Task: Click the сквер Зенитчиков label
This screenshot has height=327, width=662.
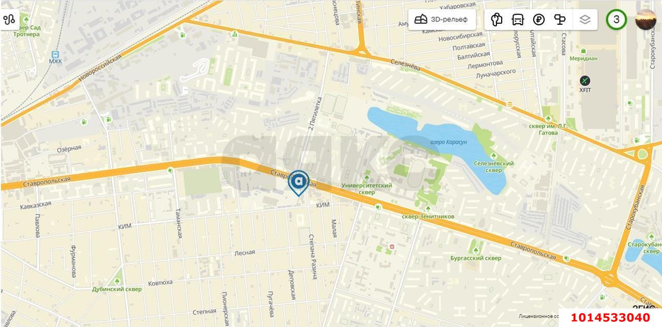Action: [428, 216]
